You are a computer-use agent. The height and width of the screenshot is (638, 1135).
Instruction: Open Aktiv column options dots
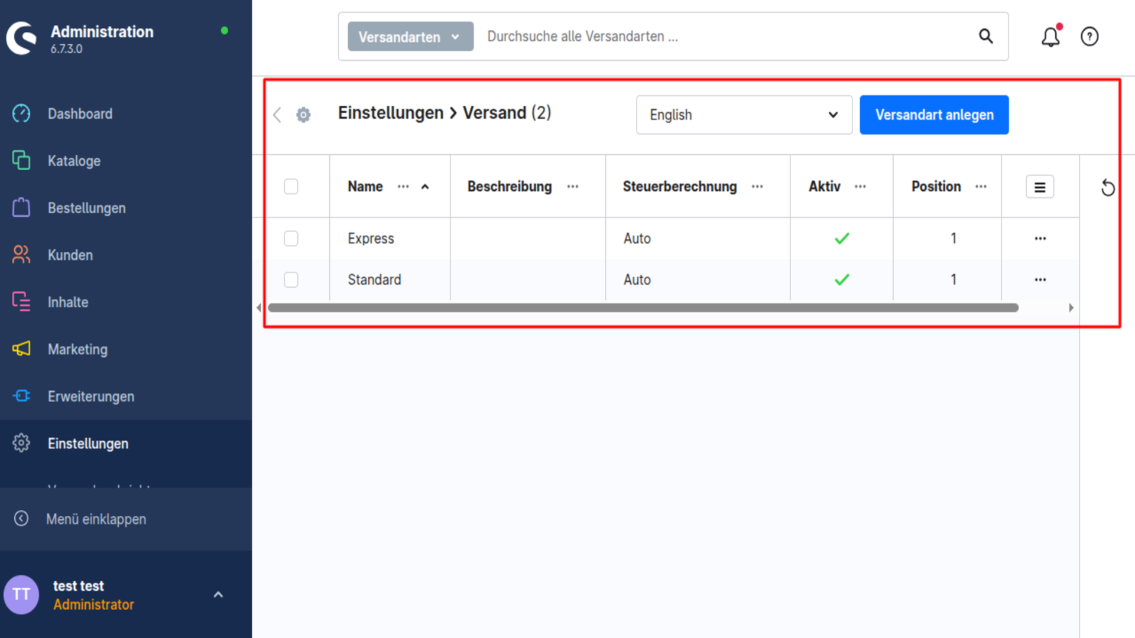coord(860,187)
